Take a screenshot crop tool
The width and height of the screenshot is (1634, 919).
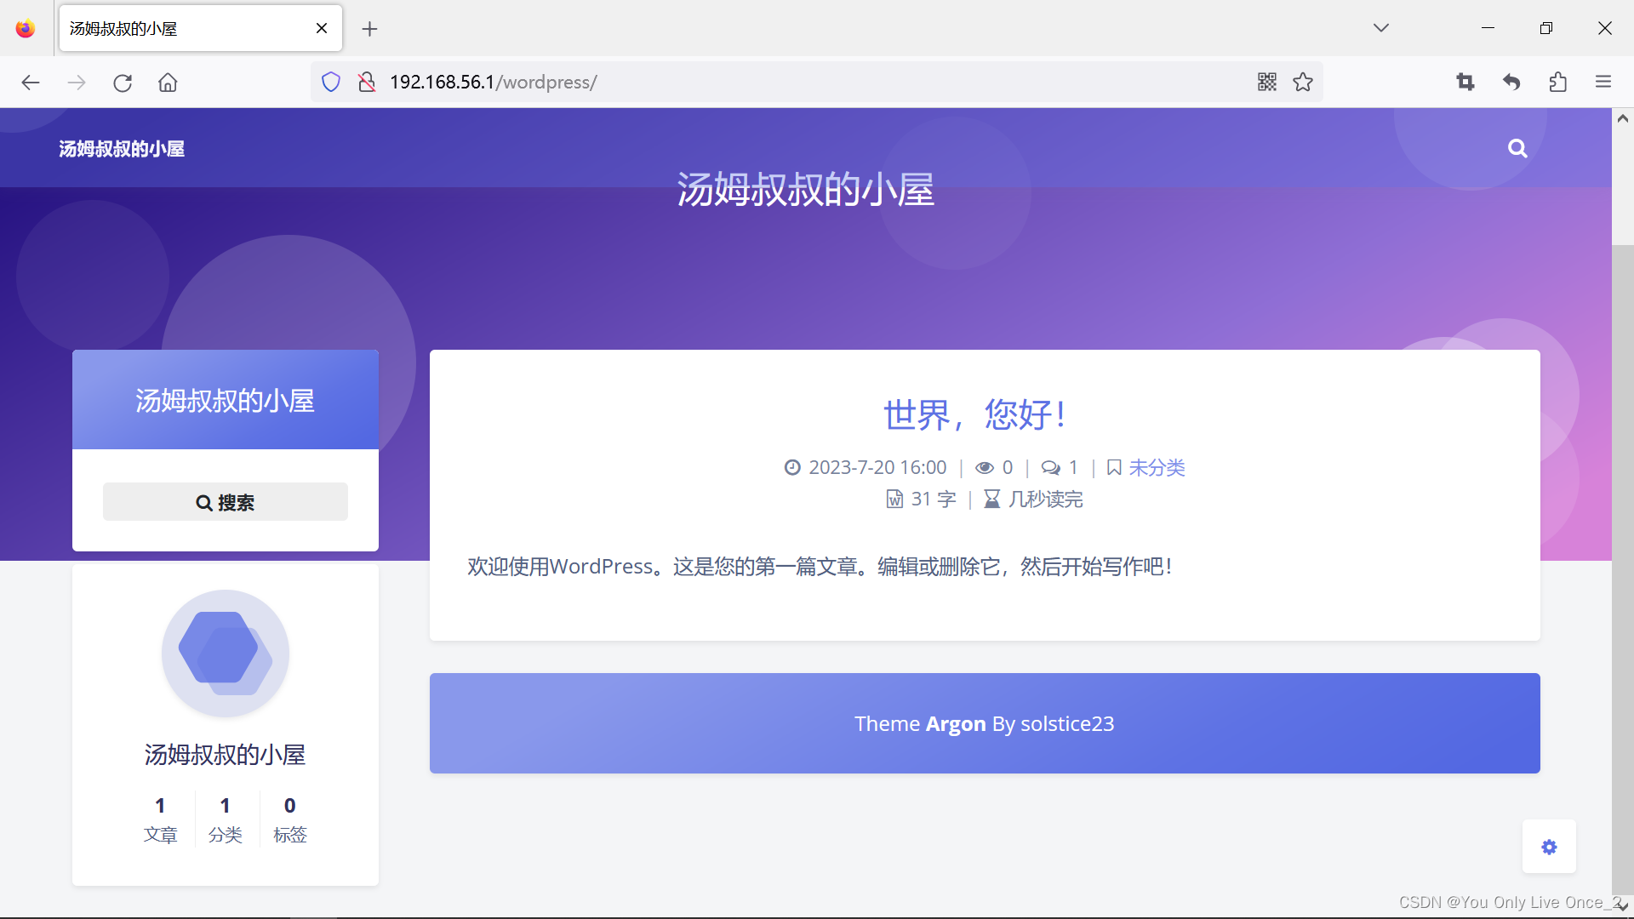[x=1465, y=82]
